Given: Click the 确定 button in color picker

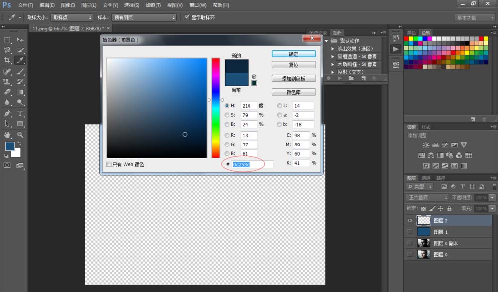Looking at the screenshot, I should (x=294, y=54).
